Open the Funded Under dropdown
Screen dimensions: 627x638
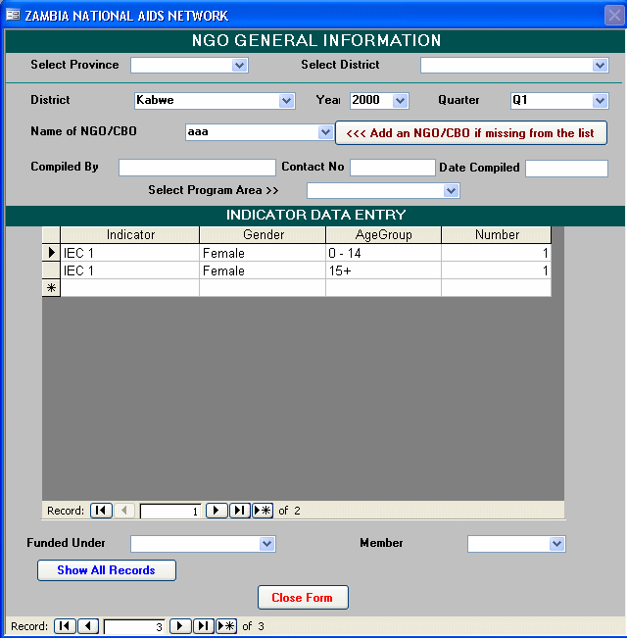pyautogui.click(x=266, y=544)
